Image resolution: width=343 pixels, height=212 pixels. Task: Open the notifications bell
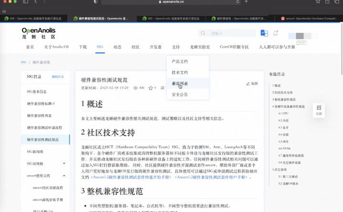275,33
